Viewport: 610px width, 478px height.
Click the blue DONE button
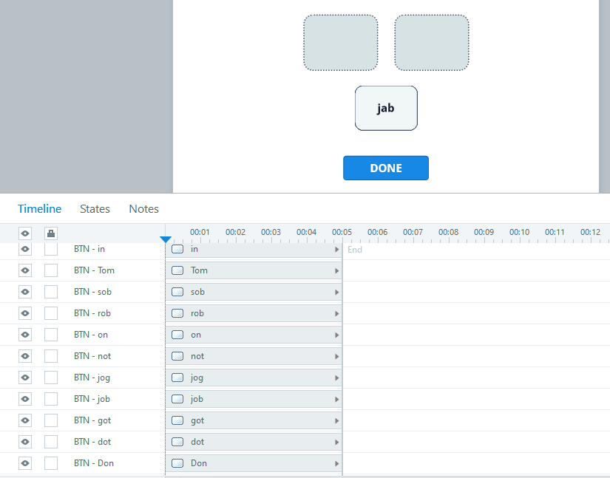click(385, 168)
